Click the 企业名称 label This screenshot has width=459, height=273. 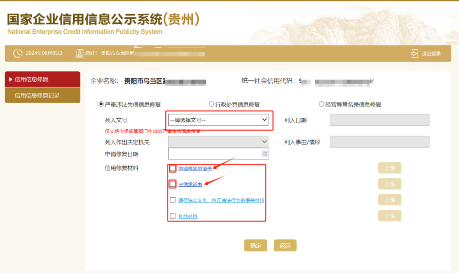[x=105, y=81]
